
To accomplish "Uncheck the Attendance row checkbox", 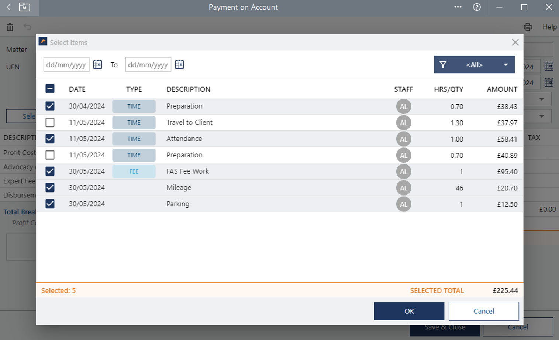I will [x=50, y=139].
